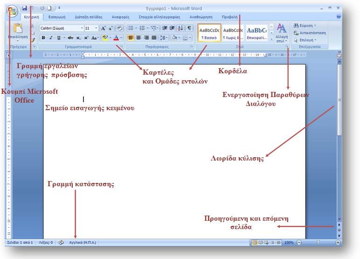Click the vertical scrollbar thumb

point(339,100)
